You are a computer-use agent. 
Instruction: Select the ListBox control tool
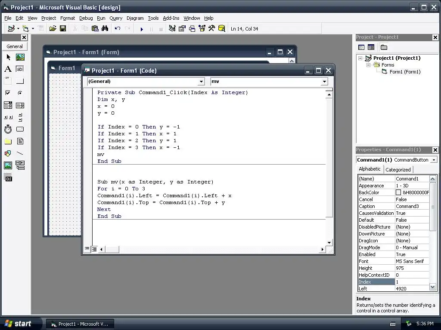[20, 105]
